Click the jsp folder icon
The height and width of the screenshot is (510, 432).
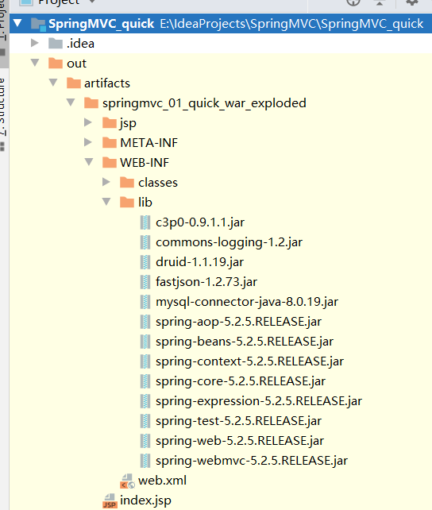[110, 122]
